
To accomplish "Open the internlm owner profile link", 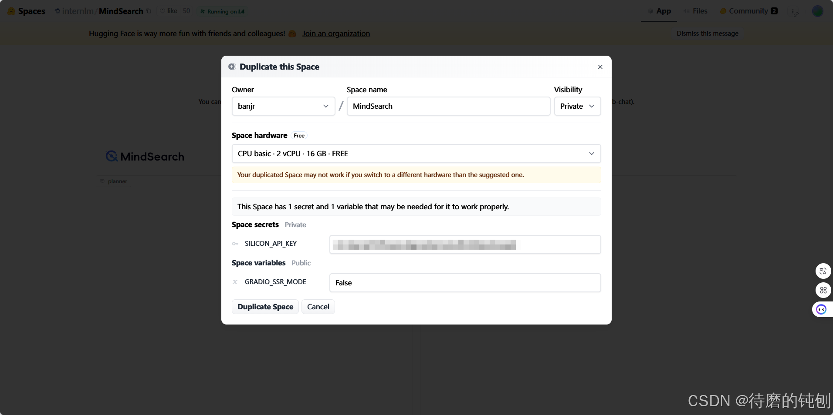I will pos(78,11).
